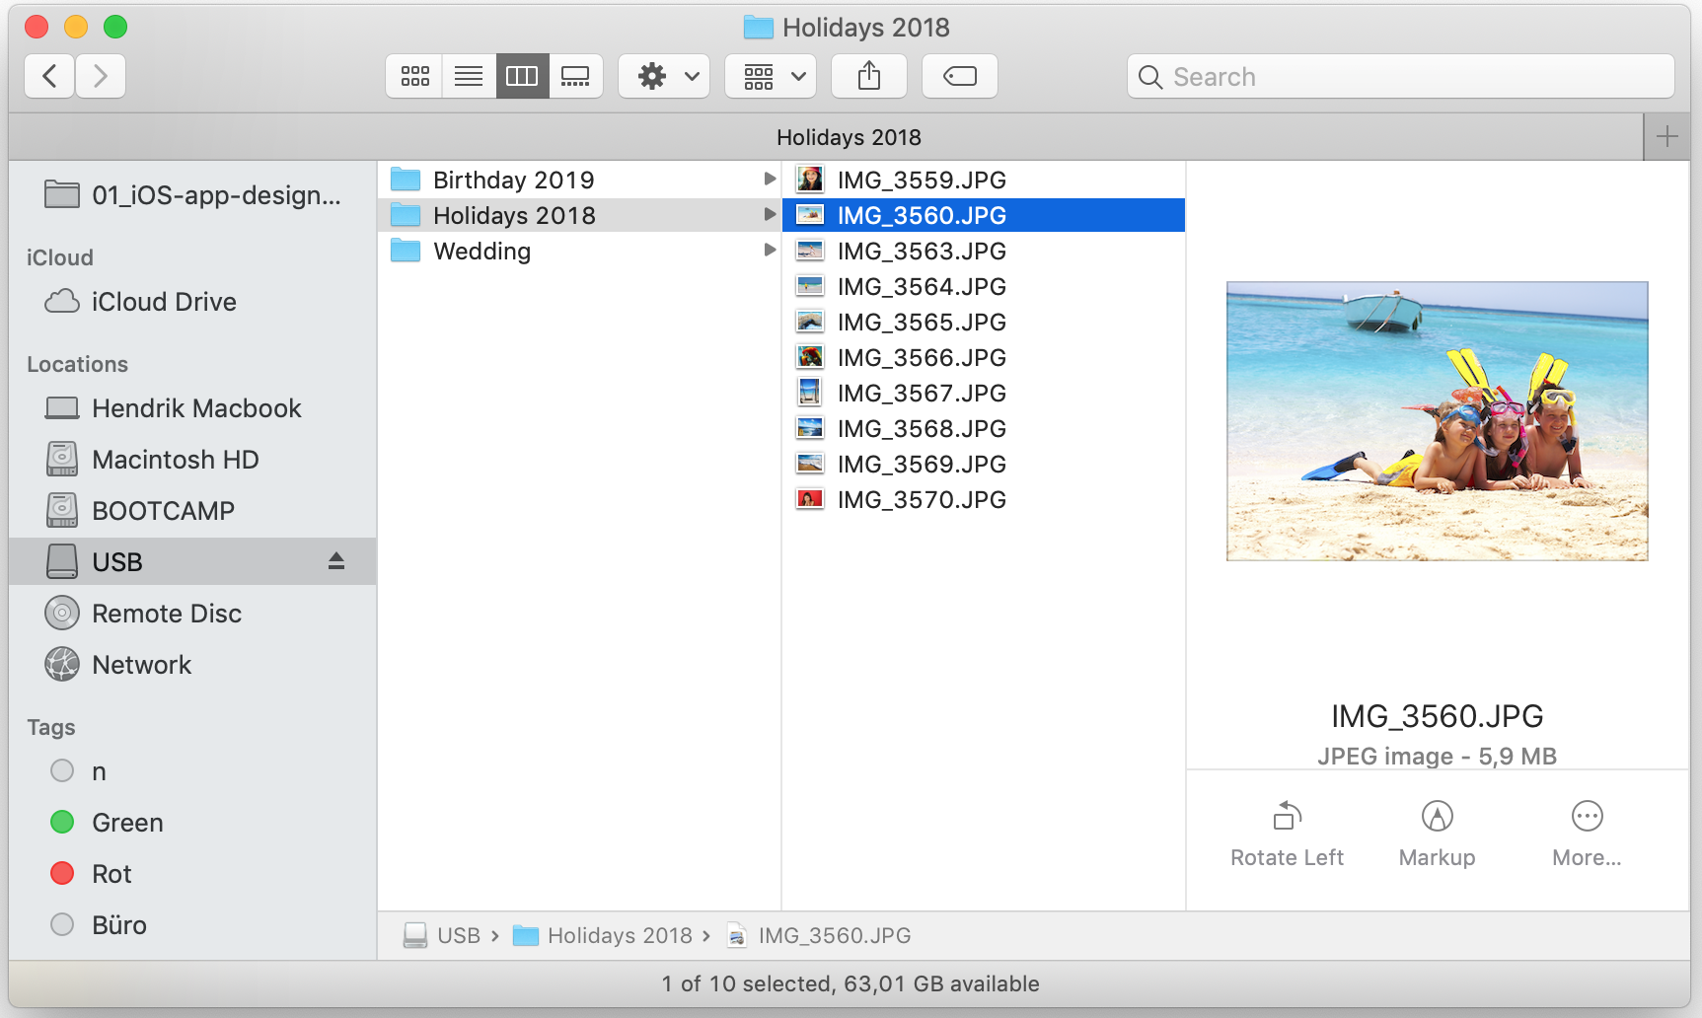Image resolution: width=1702 pixels, height=1018 pixels.
Task: Click the Locations sidebar section header
Action: pyautogui.click(x=77, y=364)
